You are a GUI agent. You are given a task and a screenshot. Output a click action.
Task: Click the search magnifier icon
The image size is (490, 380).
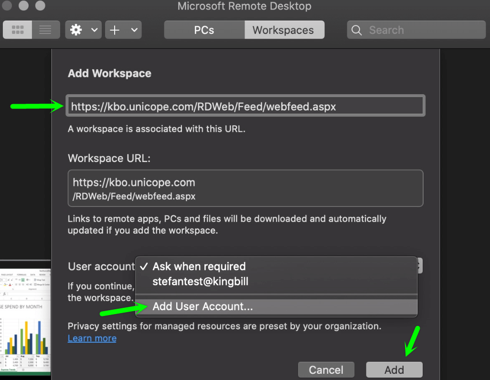point(357,30)
